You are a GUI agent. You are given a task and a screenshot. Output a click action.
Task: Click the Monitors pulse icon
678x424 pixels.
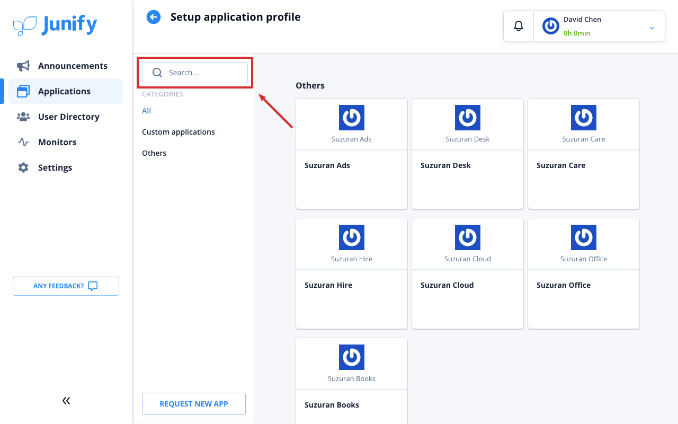click(x=23, y=142)
